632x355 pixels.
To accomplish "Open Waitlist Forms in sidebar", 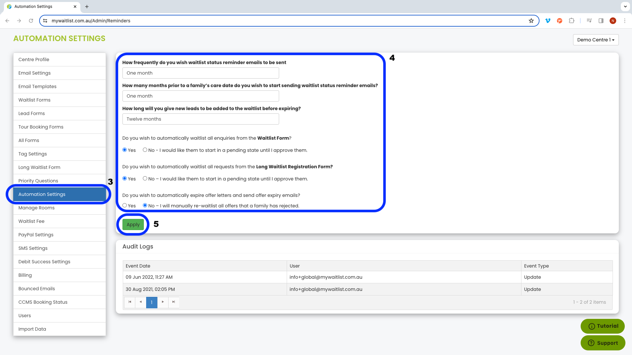I will (60, 100).
